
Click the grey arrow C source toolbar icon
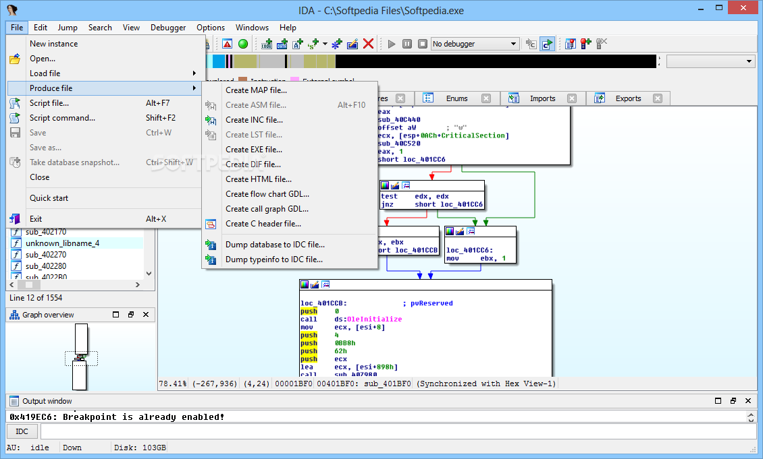pyautogui.click(x=531, y=44)
